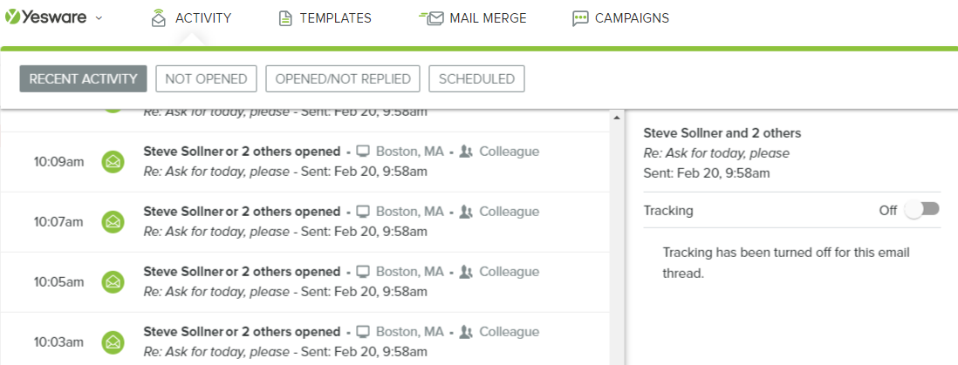Click the Templates document icon

tap(285, 18)
